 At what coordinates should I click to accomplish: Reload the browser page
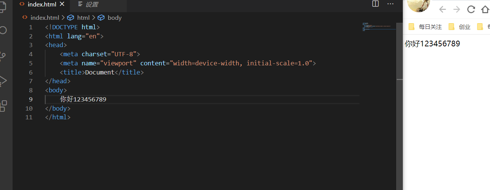tap(471, 9)
